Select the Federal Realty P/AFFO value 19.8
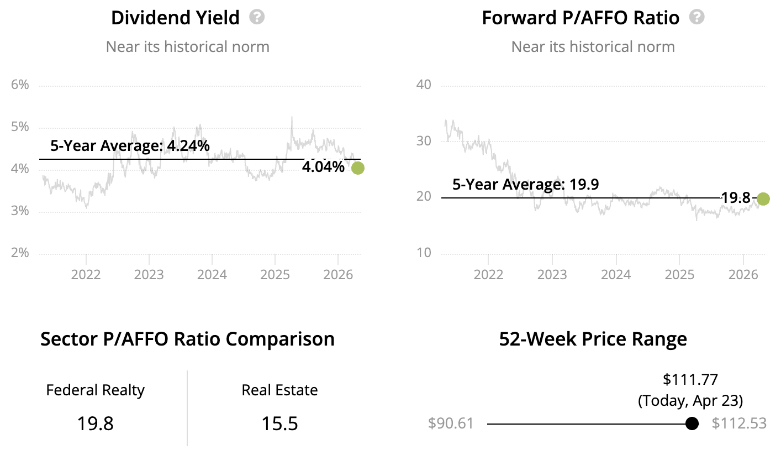This screenshot has height=460, width=781. (95, 424)
